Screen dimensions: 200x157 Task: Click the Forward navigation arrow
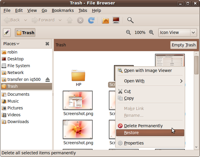click(x=43, y=20)
